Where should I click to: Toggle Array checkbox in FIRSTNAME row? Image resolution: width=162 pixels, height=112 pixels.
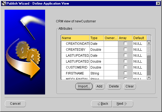125,73
